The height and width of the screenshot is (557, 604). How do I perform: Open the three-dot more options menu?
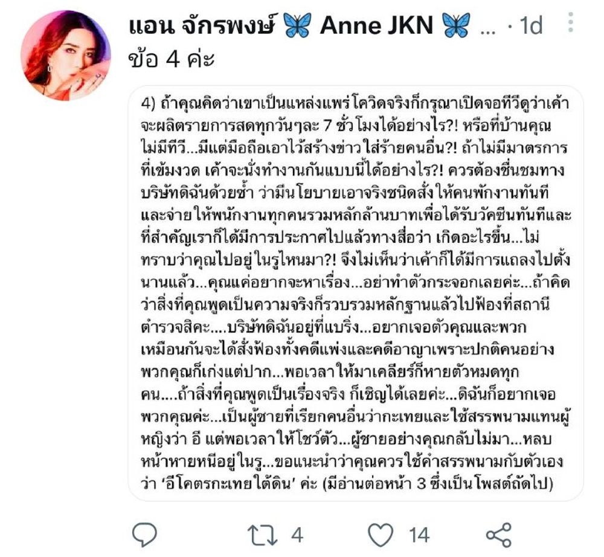[571, 22]
